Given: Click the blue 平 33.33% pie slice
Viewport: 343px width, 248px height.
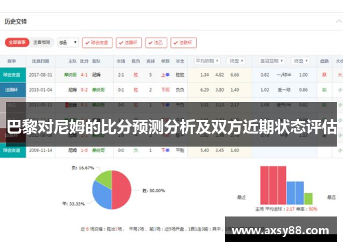Looking at the screenshot, I should tap(101, 195).
